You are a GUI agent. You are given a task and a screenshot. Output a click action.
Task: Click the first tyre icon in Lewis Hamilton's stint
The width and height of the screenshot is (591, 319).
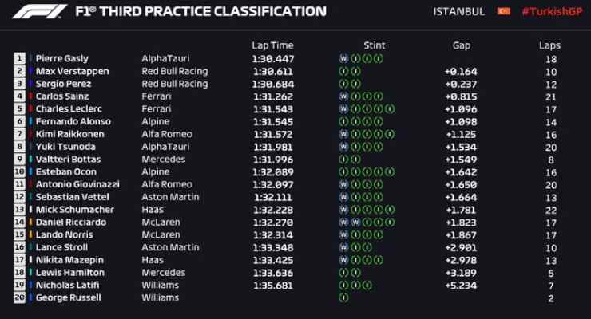coord(343,273)
